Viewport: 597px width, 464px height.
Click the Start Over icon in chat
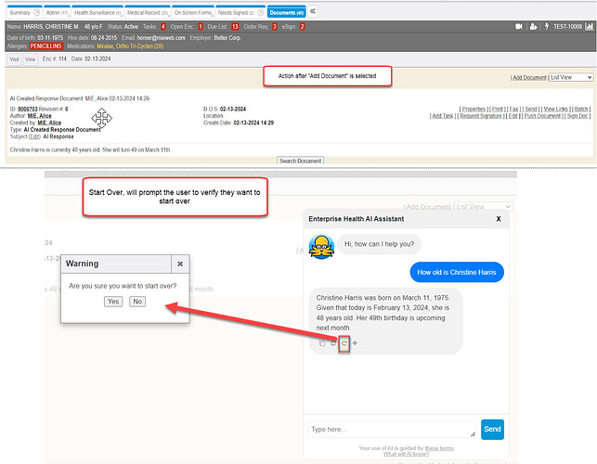click(x=344, y=343)
